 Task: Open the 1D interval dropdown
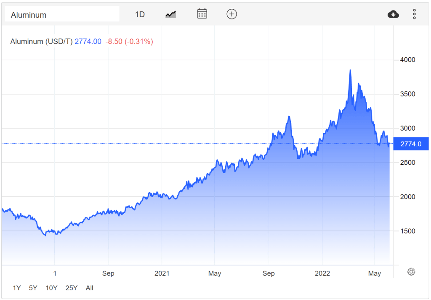click(140, 14)
